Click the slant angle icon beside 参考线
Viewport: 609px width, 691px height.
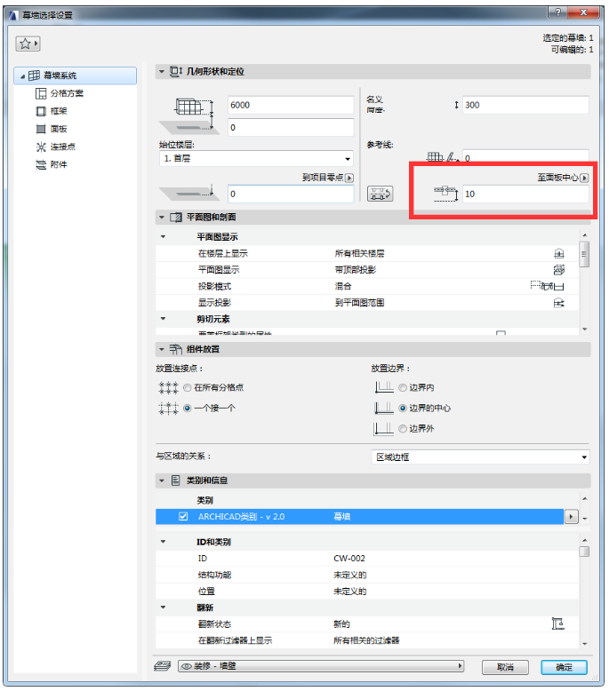[443, 156]
